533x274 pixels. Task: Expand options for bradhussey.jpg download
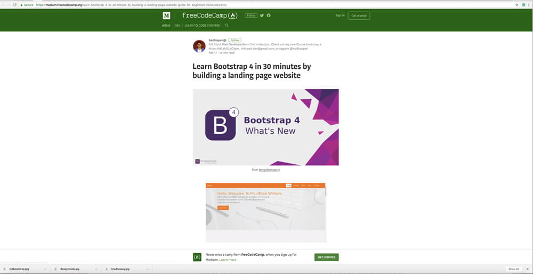pos(148,269)
